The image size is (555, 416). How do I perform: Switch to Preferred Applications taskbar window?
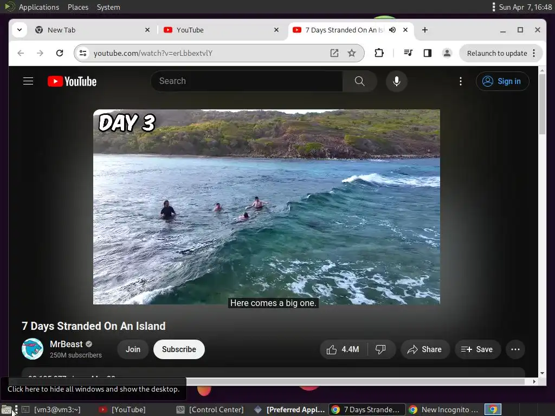289,409
